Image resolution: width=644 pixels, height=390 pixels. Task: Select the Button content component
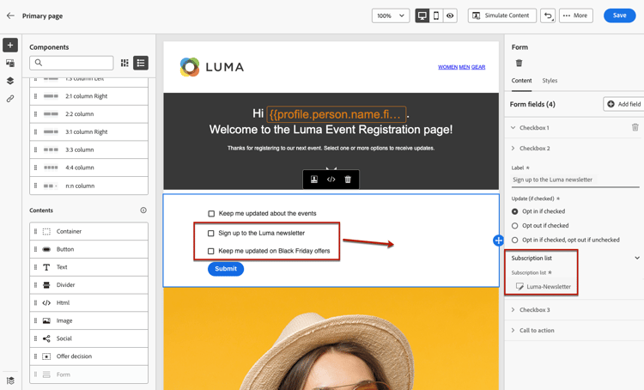click(x=88, y=249)
